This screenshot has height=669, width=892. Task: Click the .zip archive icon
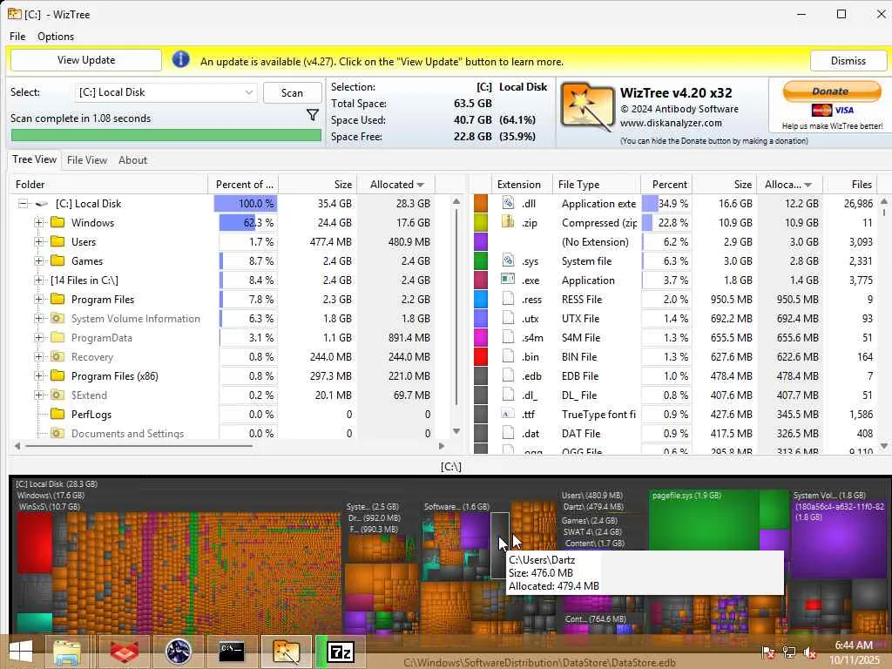508,222
